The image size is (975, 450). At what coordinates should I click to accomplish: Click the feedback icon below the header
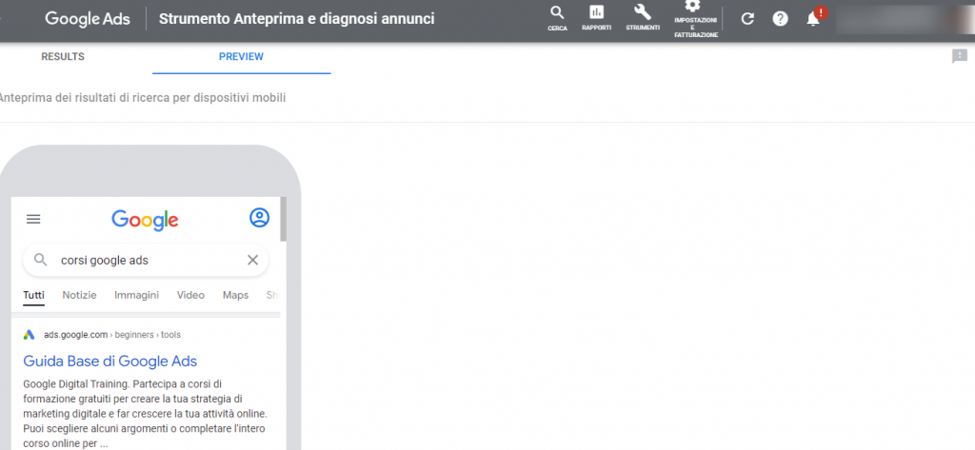(960, 56)
